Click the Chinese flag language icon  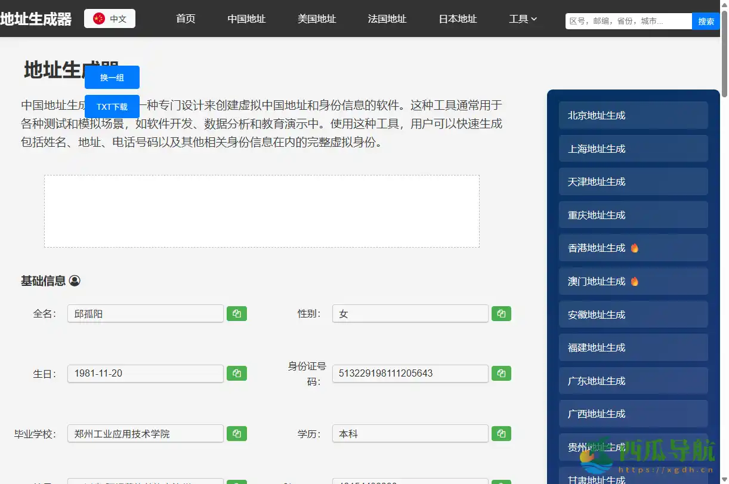point(97,18)
